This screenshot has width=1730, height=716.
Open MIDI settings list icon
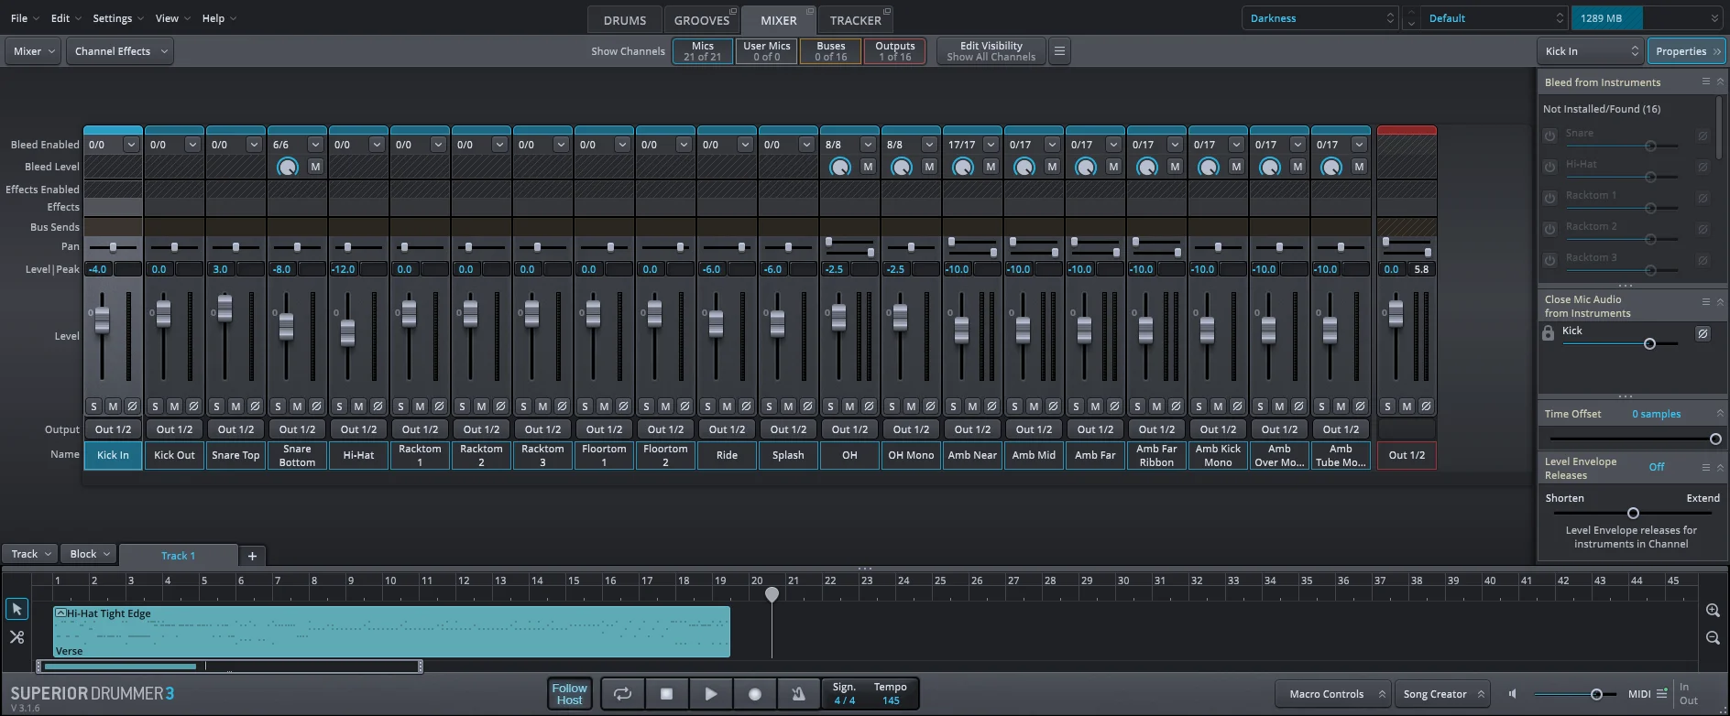point(1661,693)
